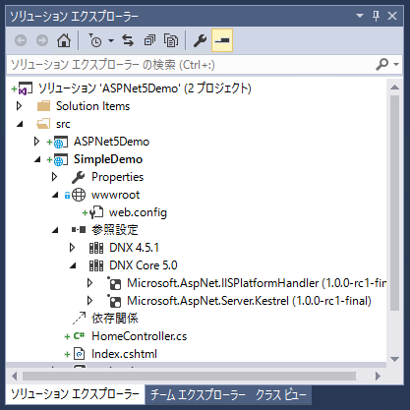Screen dimensions: 410x410
Task: Collapse the DNX Core 5.0 node
Action: tap(73, 265)
